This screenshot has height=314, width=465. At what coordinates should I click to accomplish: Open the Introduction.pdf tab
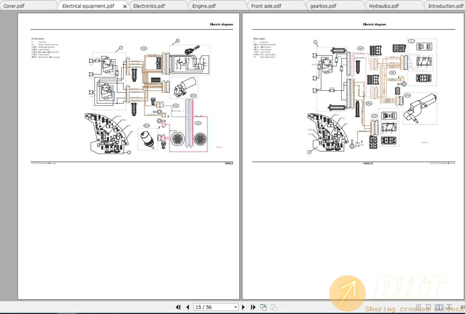(445, 6)
